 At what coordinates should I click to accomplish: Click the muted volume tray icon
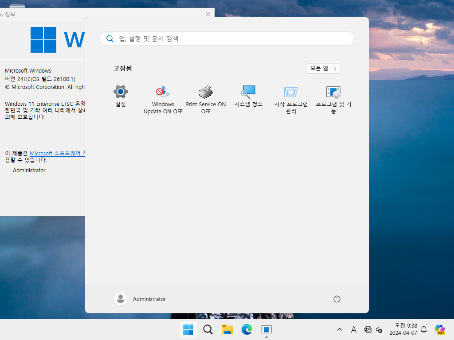pos(379,329)
